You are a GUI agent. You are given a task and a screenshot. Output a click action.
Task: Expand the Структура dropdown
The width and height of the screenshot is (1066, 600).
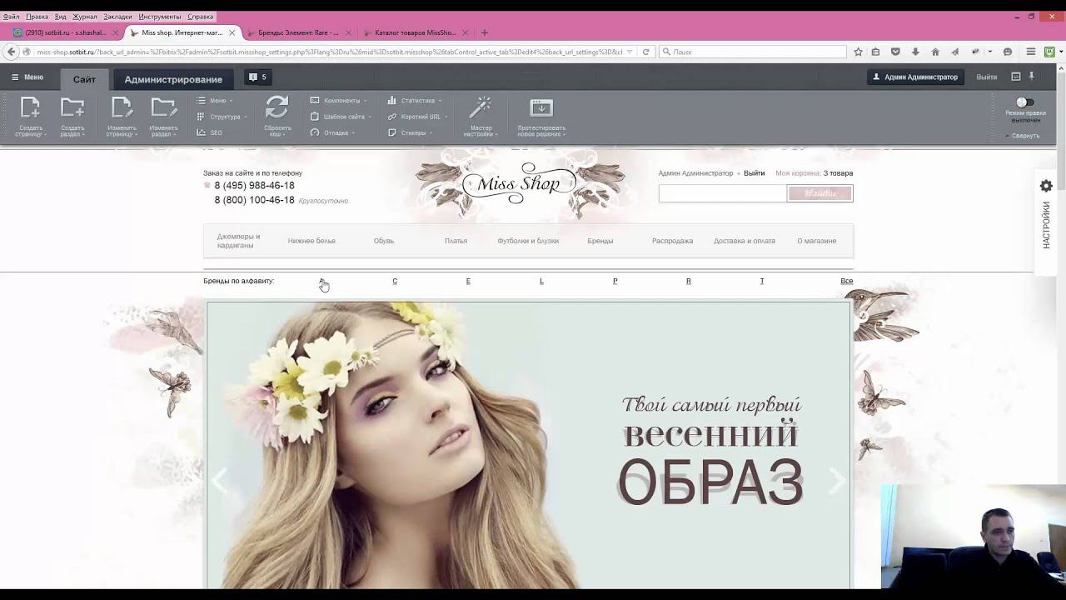[222, 117]
